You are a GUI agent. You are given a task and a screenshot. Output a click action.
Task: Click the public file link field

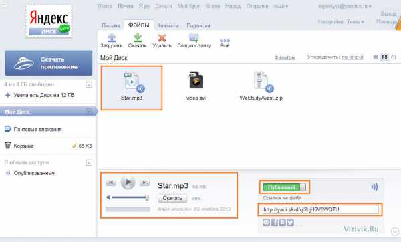(320, 209)
